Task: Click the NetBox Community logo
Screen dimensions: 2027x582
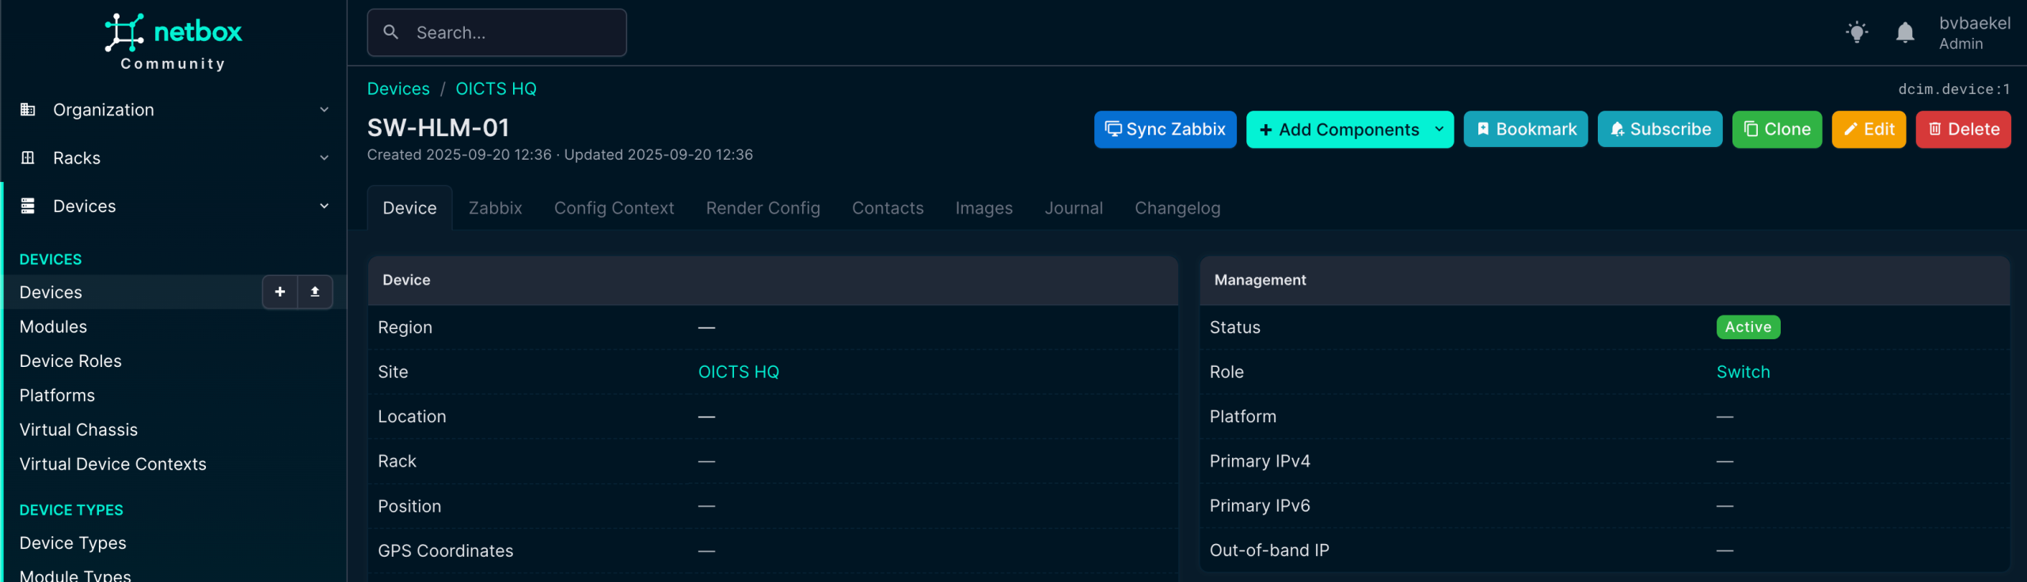Action: [x=173, y=41]
